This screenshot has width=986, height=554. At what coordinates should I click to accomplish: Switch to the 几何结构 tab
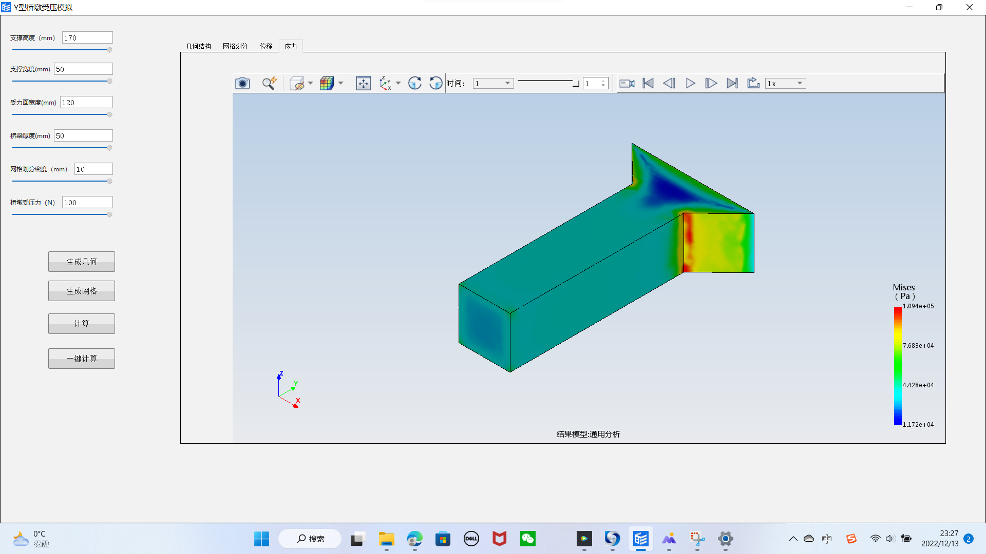199,46
